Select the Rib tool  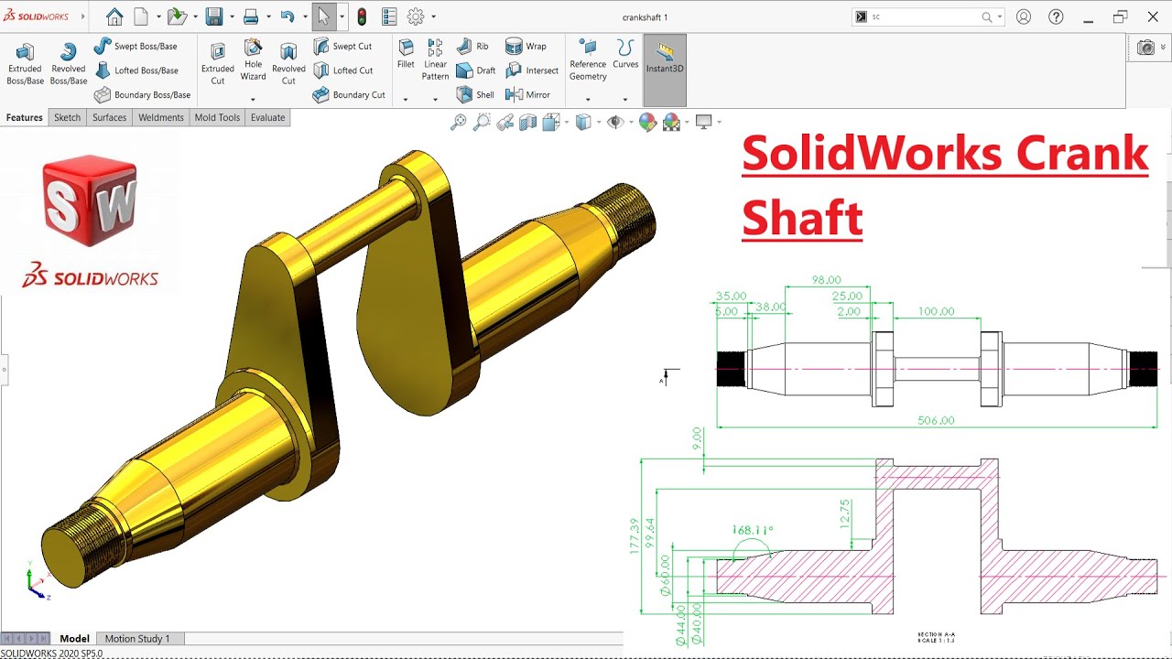[472, 46]
